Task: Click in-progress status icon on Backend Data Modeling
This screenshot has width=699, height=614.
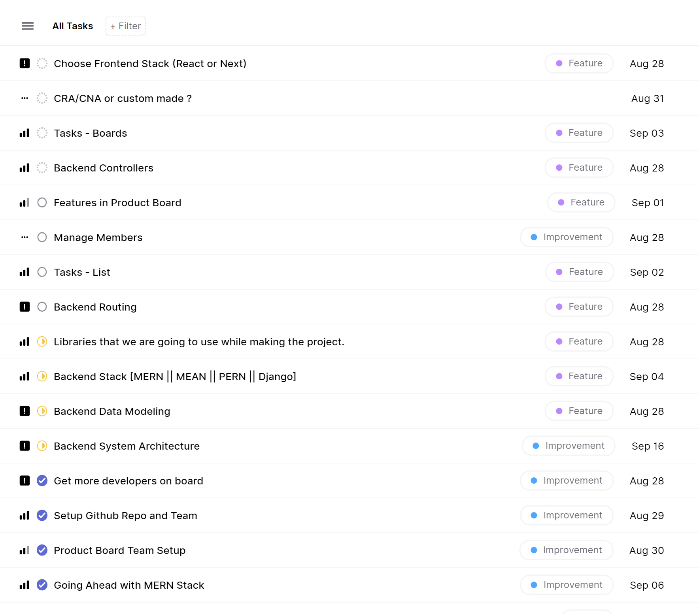Action: (x=42, y=411)
